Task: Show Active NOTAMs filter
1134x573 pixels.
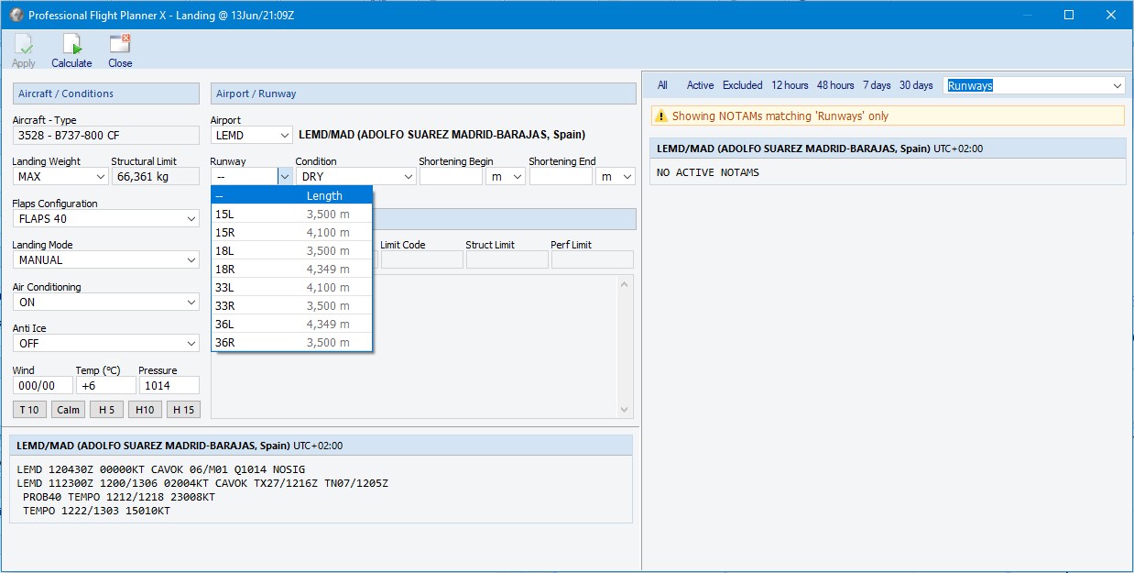Action: tap(700, 85)
